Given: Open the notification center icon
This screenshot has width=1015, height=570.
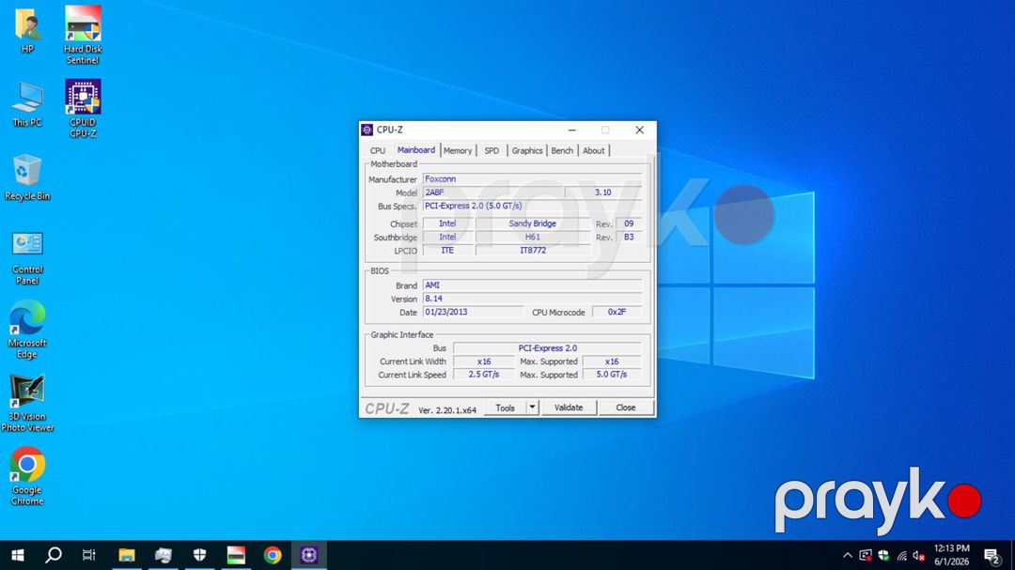Looking at the screenshot, I should 992,555.
